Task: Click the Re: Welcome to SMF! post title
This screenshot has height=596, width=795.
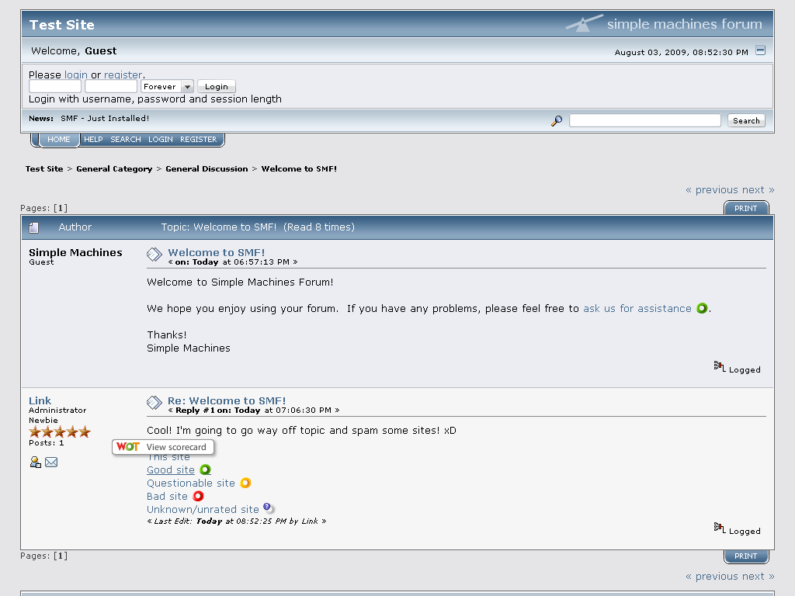Action: [x=227, y=400]
